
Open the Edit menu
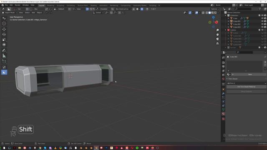click(x=11, y=5)
